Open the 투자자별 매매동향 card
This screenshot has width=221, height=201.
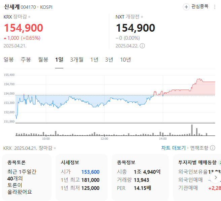(197, 177)
